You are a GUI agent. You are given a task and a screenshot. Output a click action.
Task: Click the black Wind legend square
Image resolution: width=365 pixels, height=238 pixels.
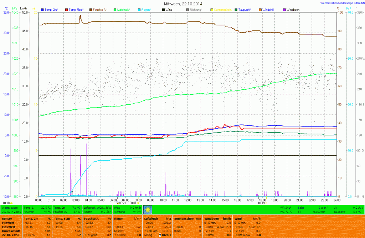tap(163, 9)
